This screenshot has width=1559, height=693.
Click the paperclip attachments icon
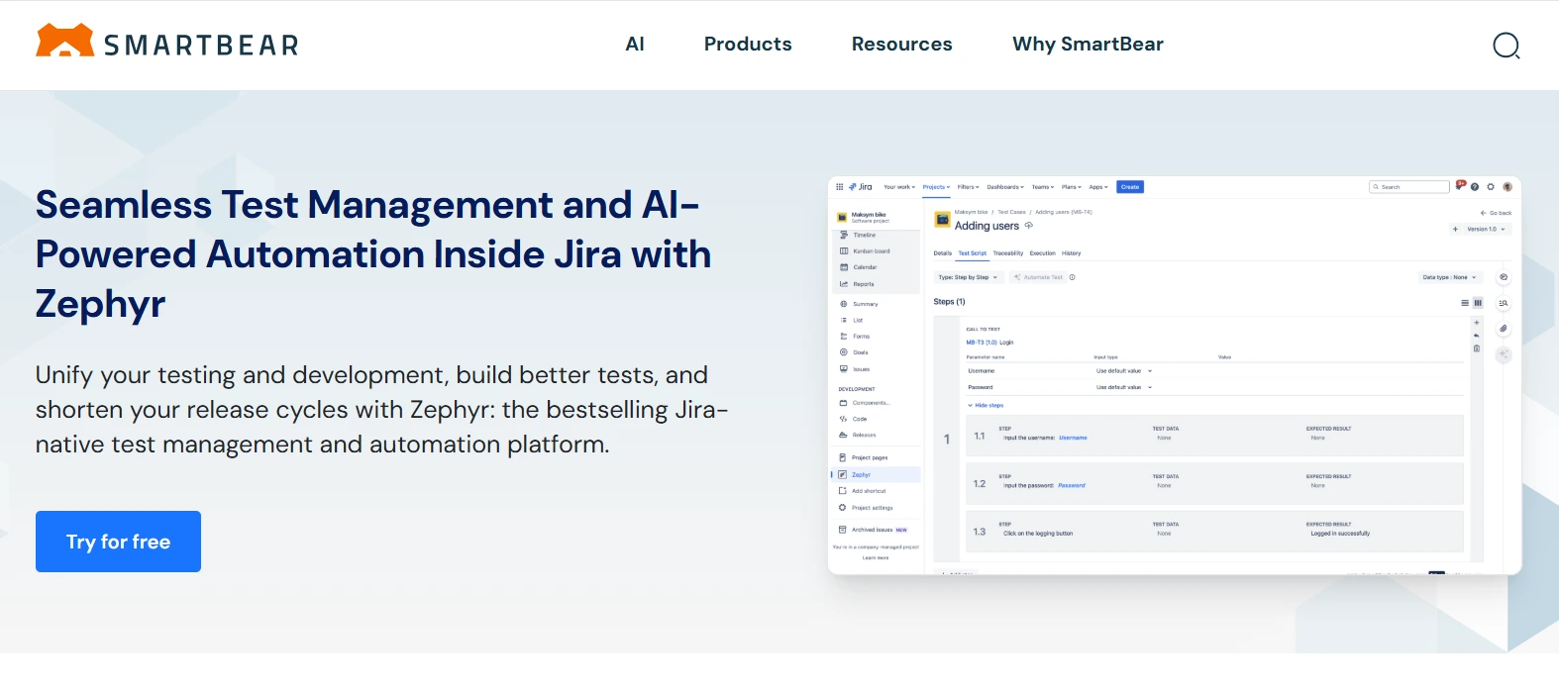point(1504,329)
